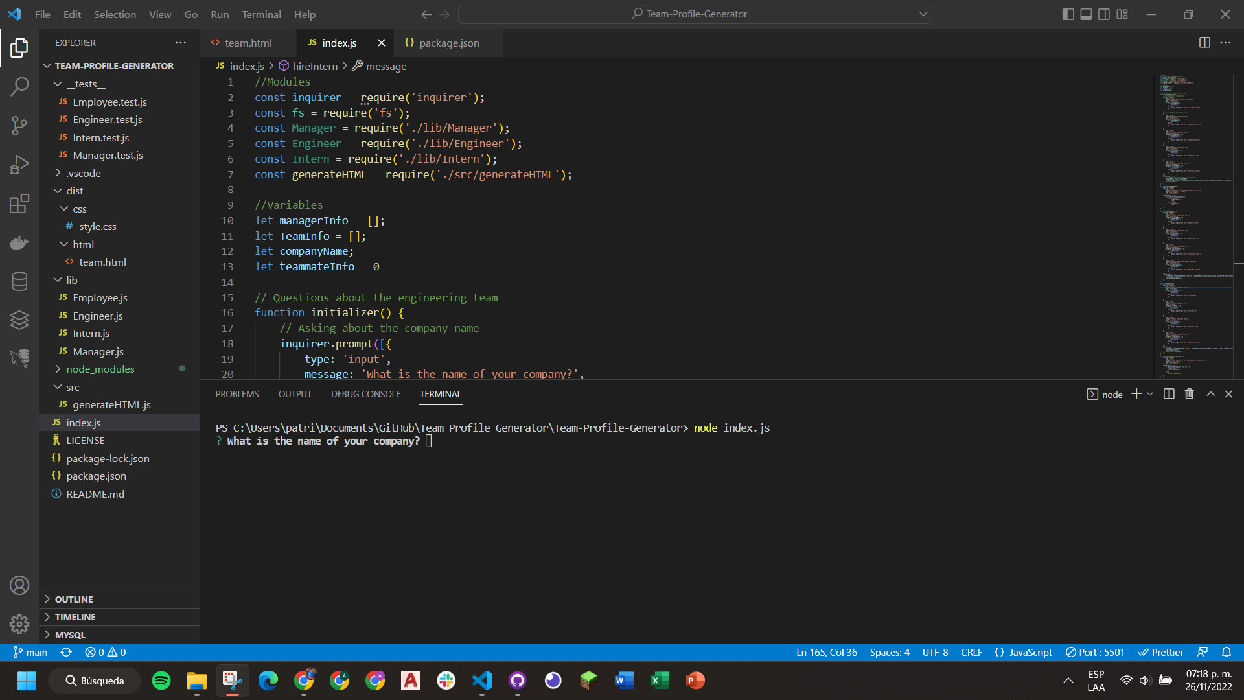
Task: Click the notifications bell in the status bar
Action: (1227, 652)
